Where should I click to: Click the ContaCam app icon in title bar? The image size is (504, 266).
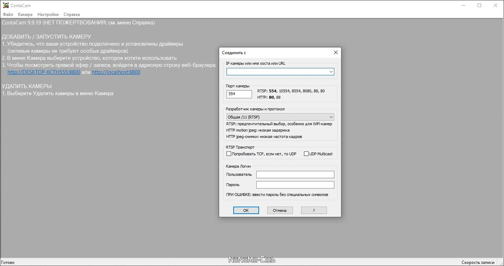(x=5, y=5)
